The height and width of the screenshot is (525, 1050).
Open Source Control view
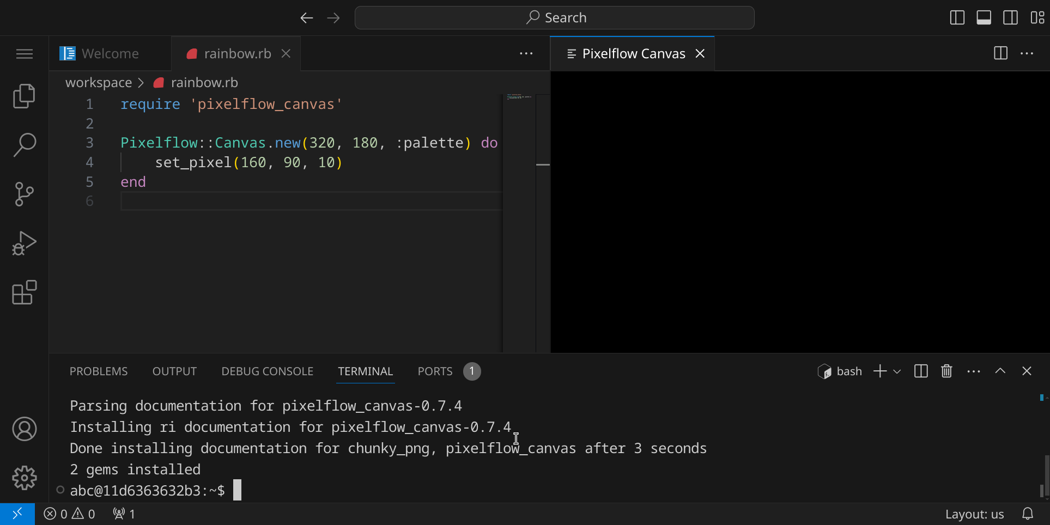point(24,194)
